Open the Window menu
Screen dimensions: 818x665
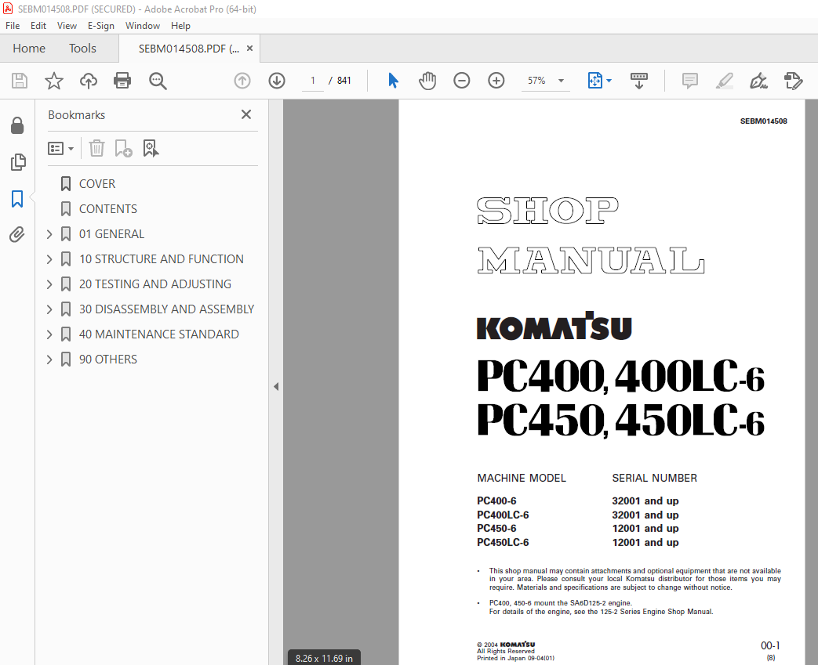click(143, 26)
